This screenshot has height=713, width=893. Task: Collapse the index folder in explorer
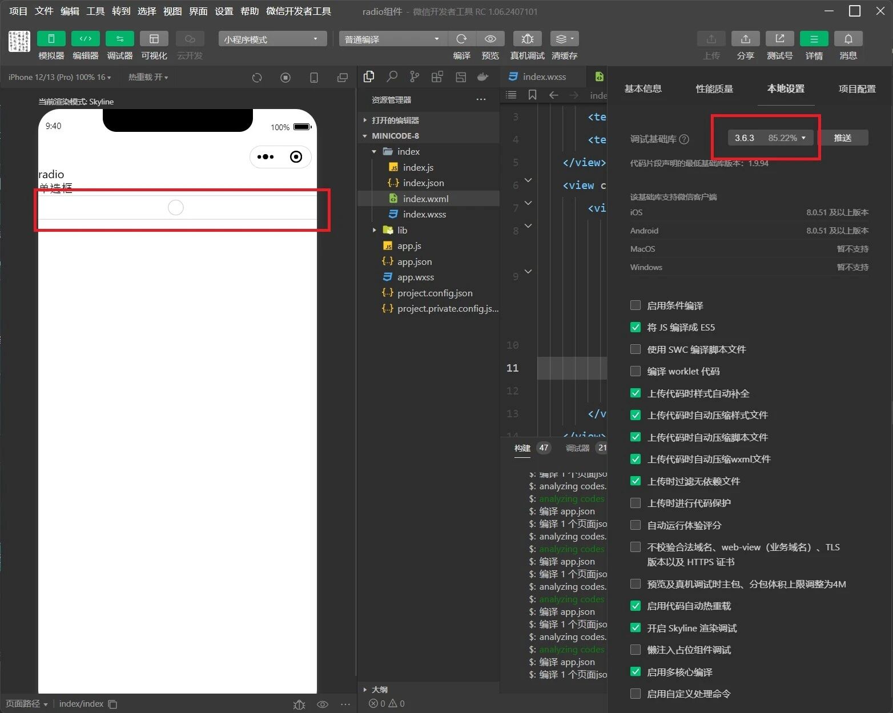pyautogui.click(x=374, y=152)
